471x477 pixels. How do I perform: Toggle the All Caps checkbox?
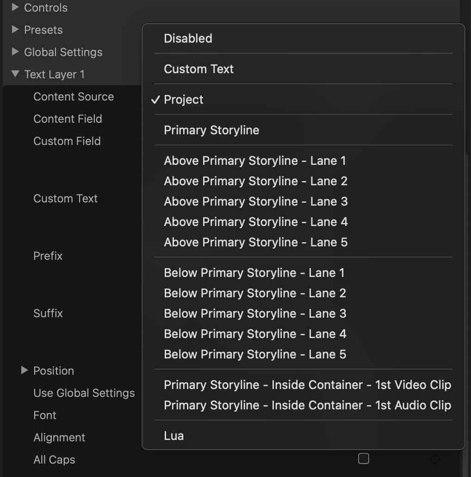(364, 459)
